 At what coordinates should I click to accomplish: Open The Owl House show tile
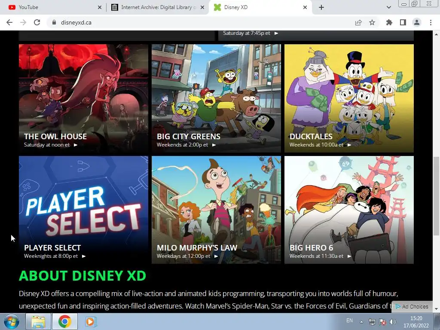pyautogui.click(x=83, y=98)
